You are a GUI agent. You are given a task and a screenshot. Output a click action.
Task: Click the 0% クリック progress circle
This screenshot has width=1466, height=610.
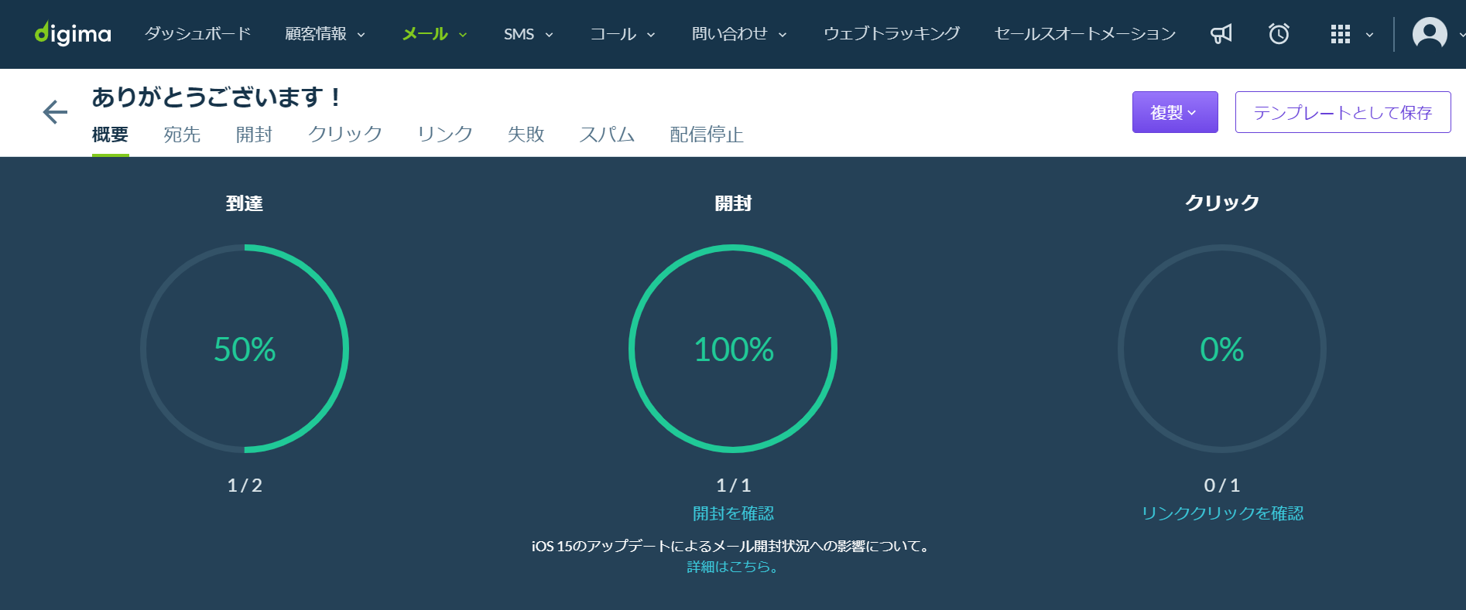(x=1222, y=349)
